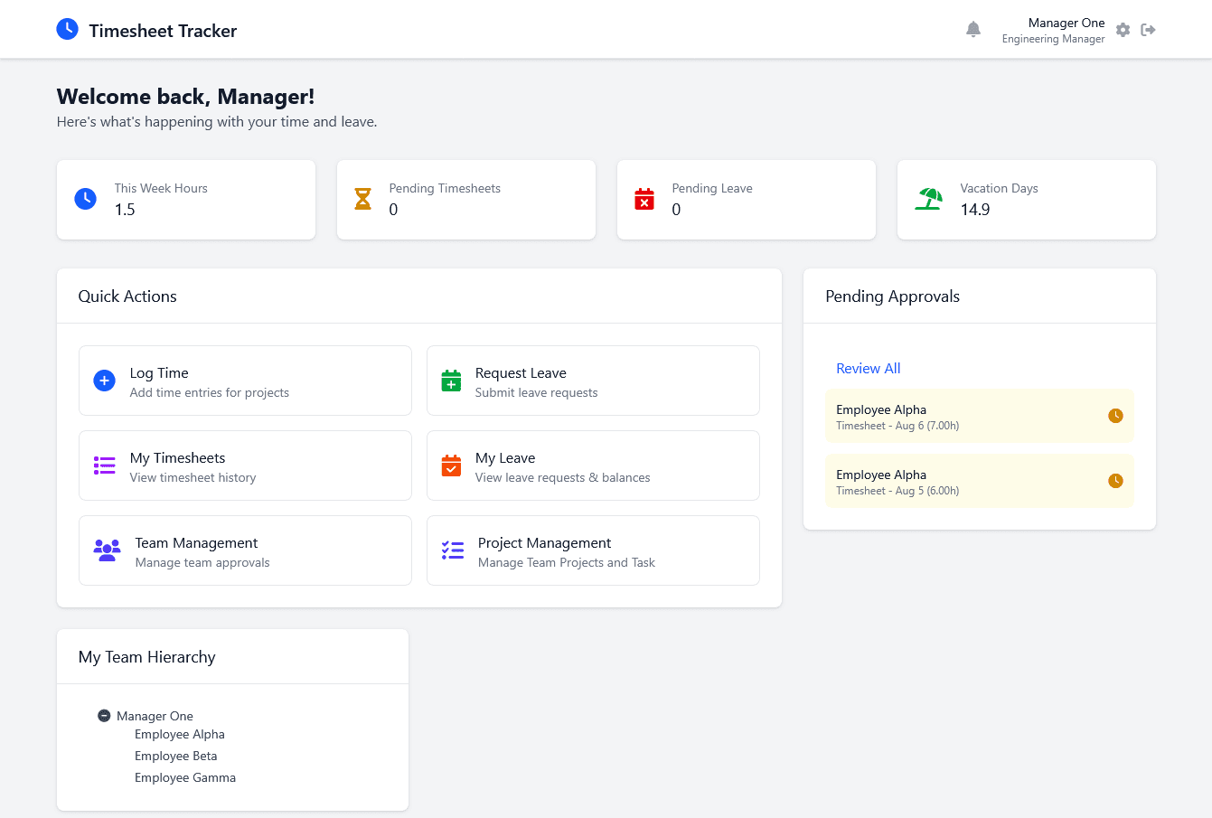1212x818 pixels.
Task: Select Employee Beta in the team hierarchy
Action: coord(176,756)
